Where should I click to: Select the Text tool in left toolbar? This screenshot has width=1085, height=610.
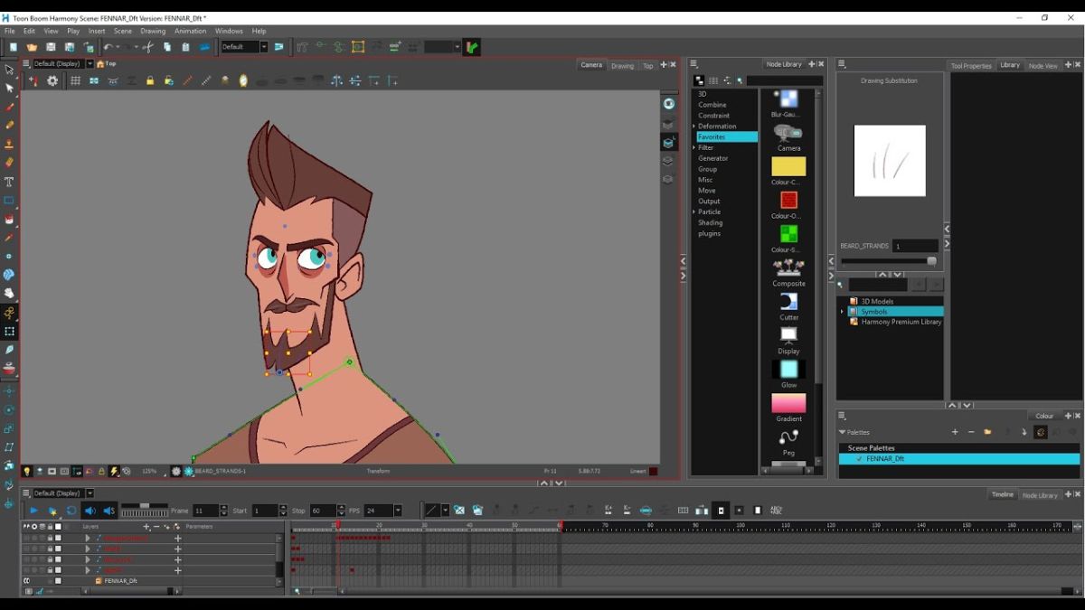coord(9,182)
